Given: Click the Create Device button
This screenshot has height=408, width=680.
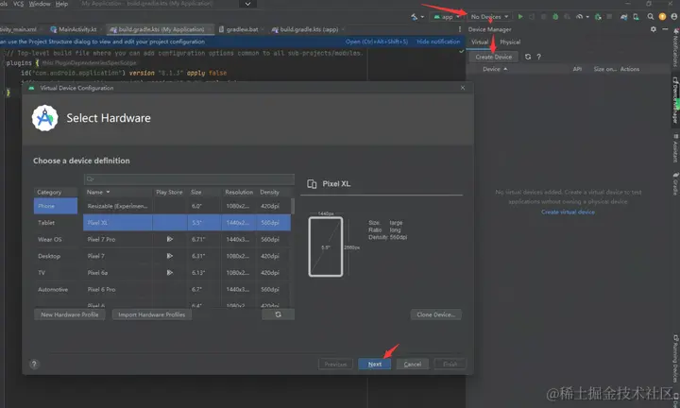Looking at the screenshot, I should [494, 57].
